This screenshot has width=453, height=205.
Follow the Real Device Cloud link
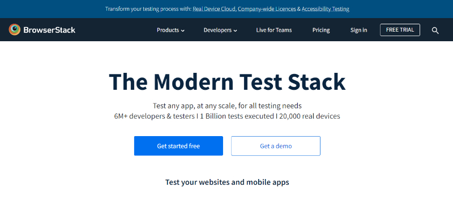tap(215, 9)
